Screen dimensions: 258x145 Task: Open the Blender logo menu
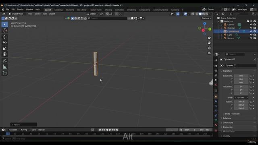(x=3, y=10)
